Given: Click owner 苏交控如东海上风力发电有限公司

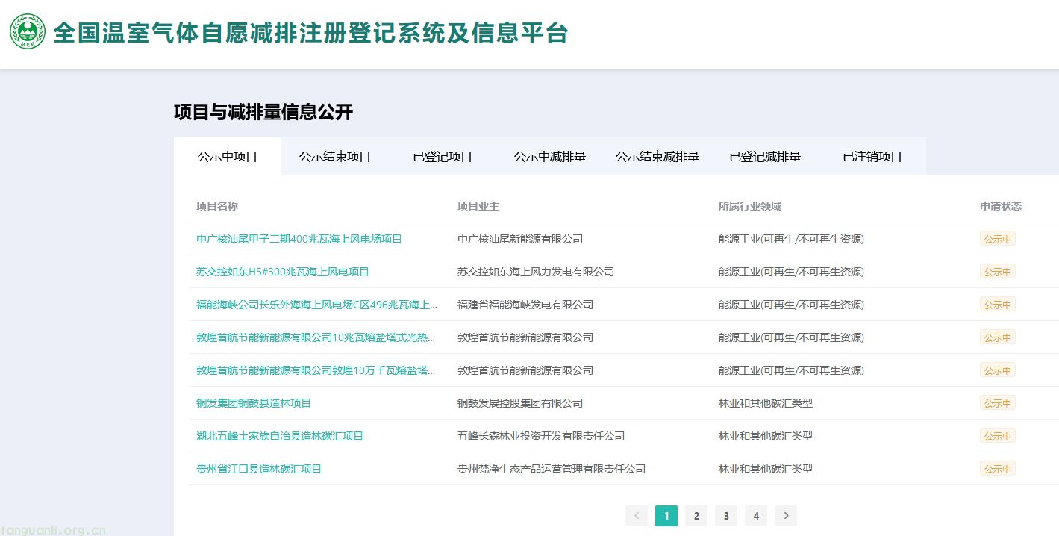Looking at the screenshot, I should (536, 272).
